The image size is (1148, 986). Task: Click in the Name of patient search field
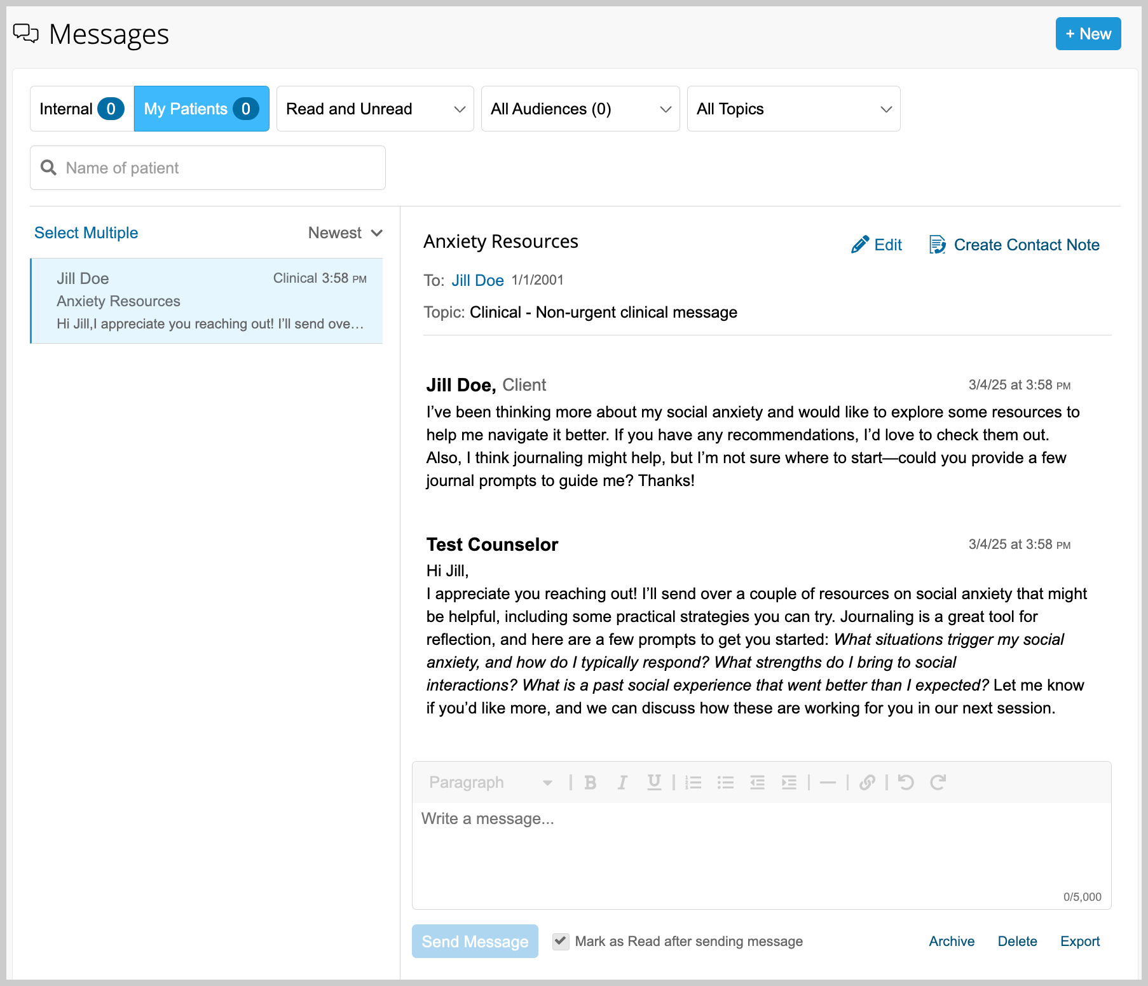208,168
